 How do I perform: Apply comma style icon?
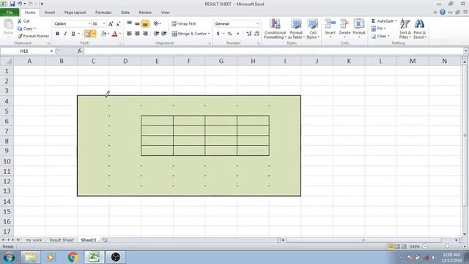[238, 34]
